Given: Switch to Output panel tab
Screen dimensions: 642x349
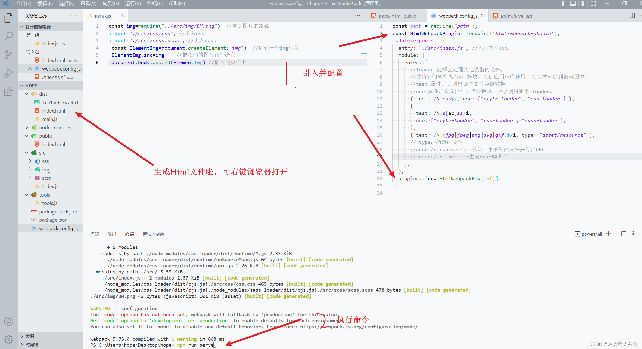Looking at the screenshot, I should pyautogui.click(x=112, y=234).
